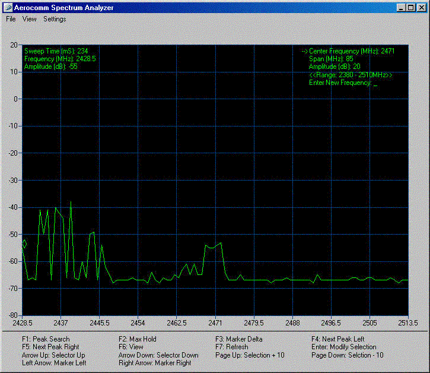
Task: Click the Range 2380 - 2510MHz text
Action: 351,75
